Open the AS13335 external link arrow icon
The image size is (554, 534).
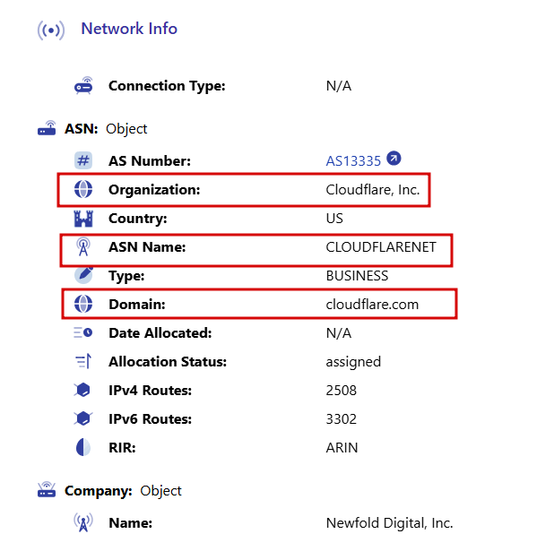(x=394, y=158)
